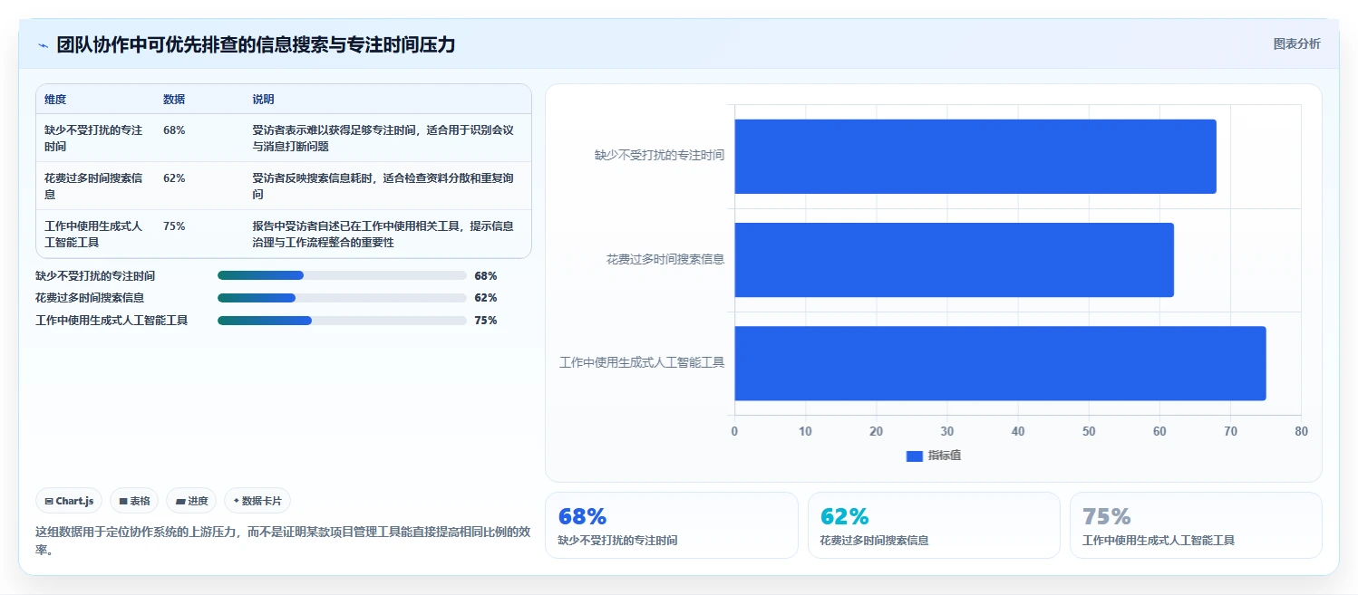This screenshot has height=595, width=1358.
Task: Click the 工作中使用生成式人工智能工具 progress bar
Action: (x=342, y=321)
